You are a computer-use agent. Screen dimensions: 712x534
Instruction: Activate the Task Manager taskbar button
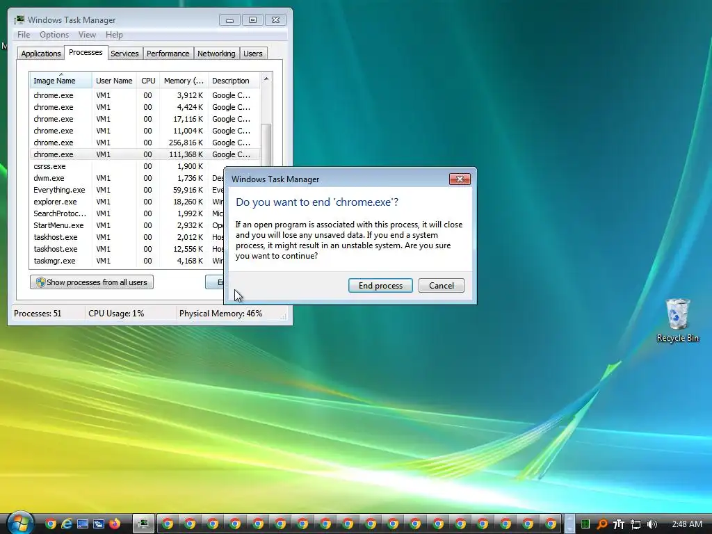click(143, 524)
